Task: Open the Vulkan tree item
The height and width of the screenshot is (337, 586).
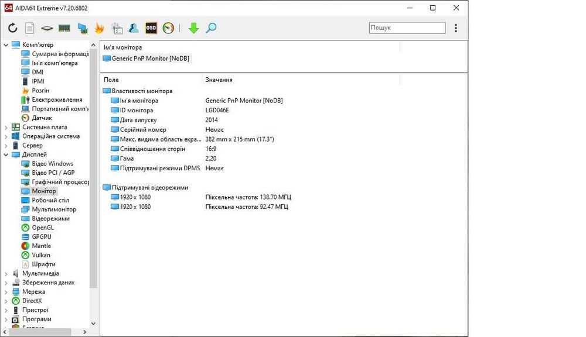Action: pyautogui.click(x=36, y=255)
